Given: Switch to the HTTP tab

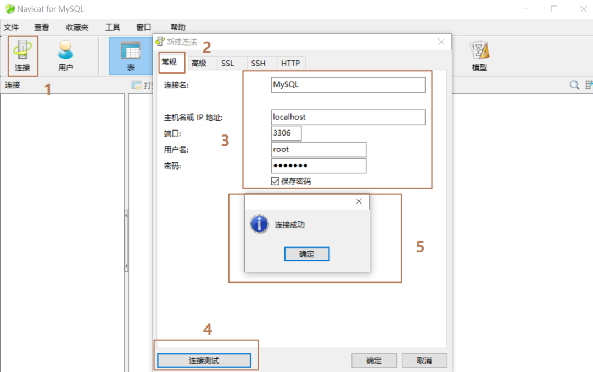Looking at the screenshot, I should (x=290, y=63).
